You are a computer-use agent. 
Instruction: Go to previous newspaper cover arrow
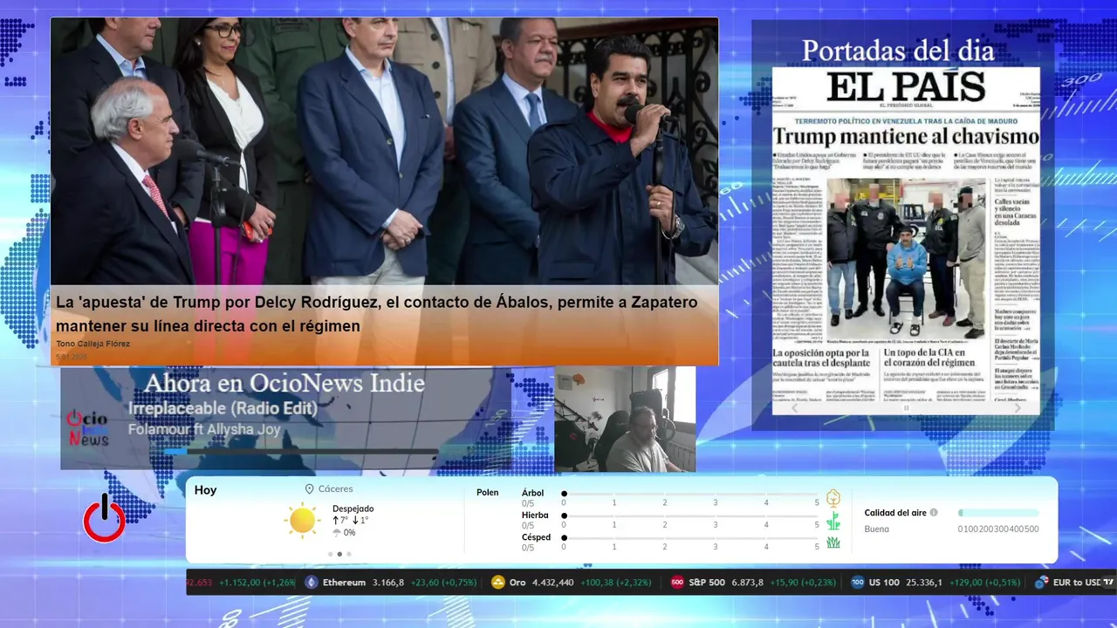793,407
